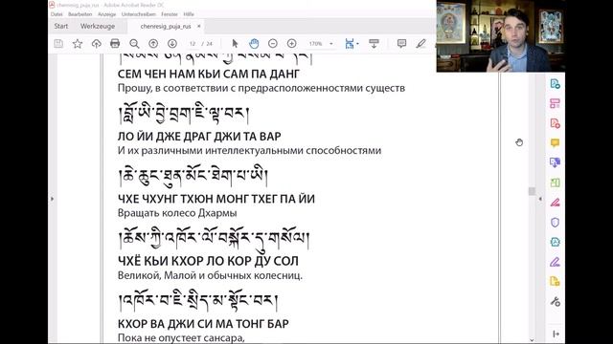The image size is (613, 344).
Task: Add a comment with the speech bubble
Action: point(401,43)
